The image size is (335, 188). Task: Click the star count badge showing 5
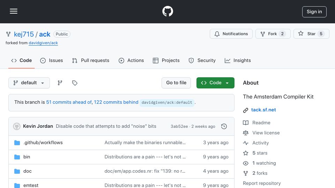click(321, 34)
